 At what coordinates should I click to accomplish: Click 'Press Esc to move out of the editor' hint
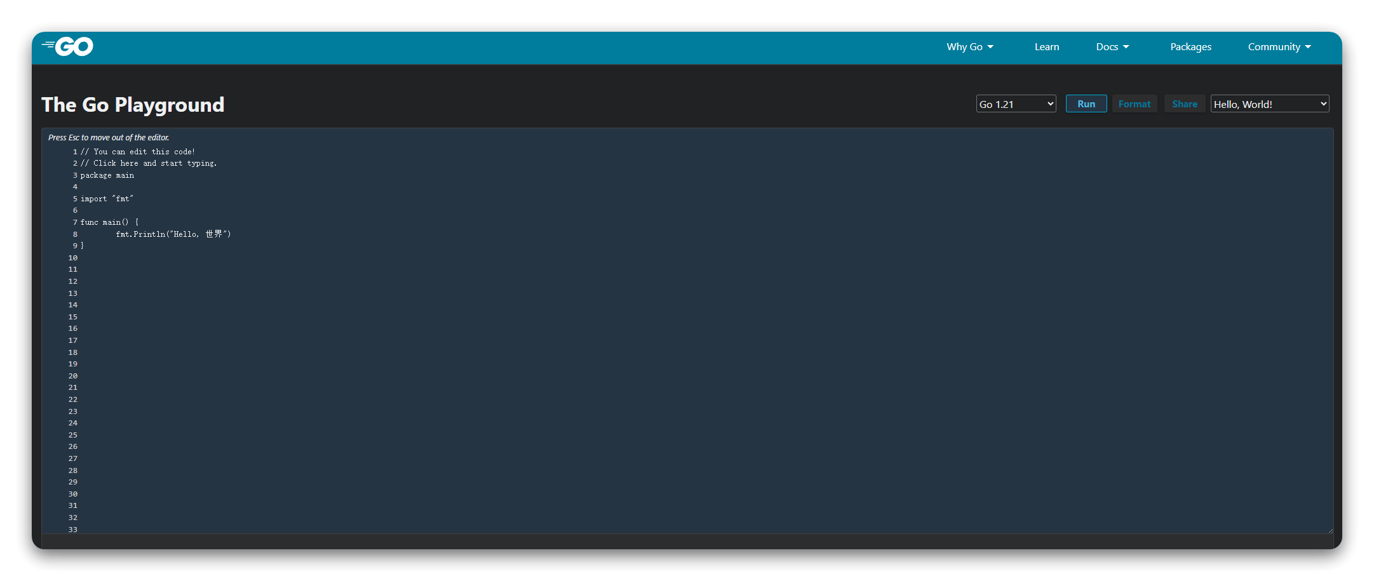pos(109,137)
